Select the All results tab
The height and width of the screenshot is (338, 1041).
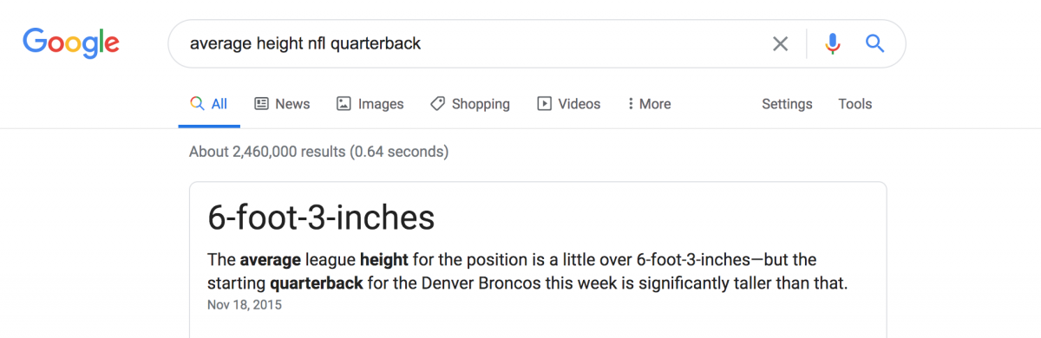[x=209, y=104]
